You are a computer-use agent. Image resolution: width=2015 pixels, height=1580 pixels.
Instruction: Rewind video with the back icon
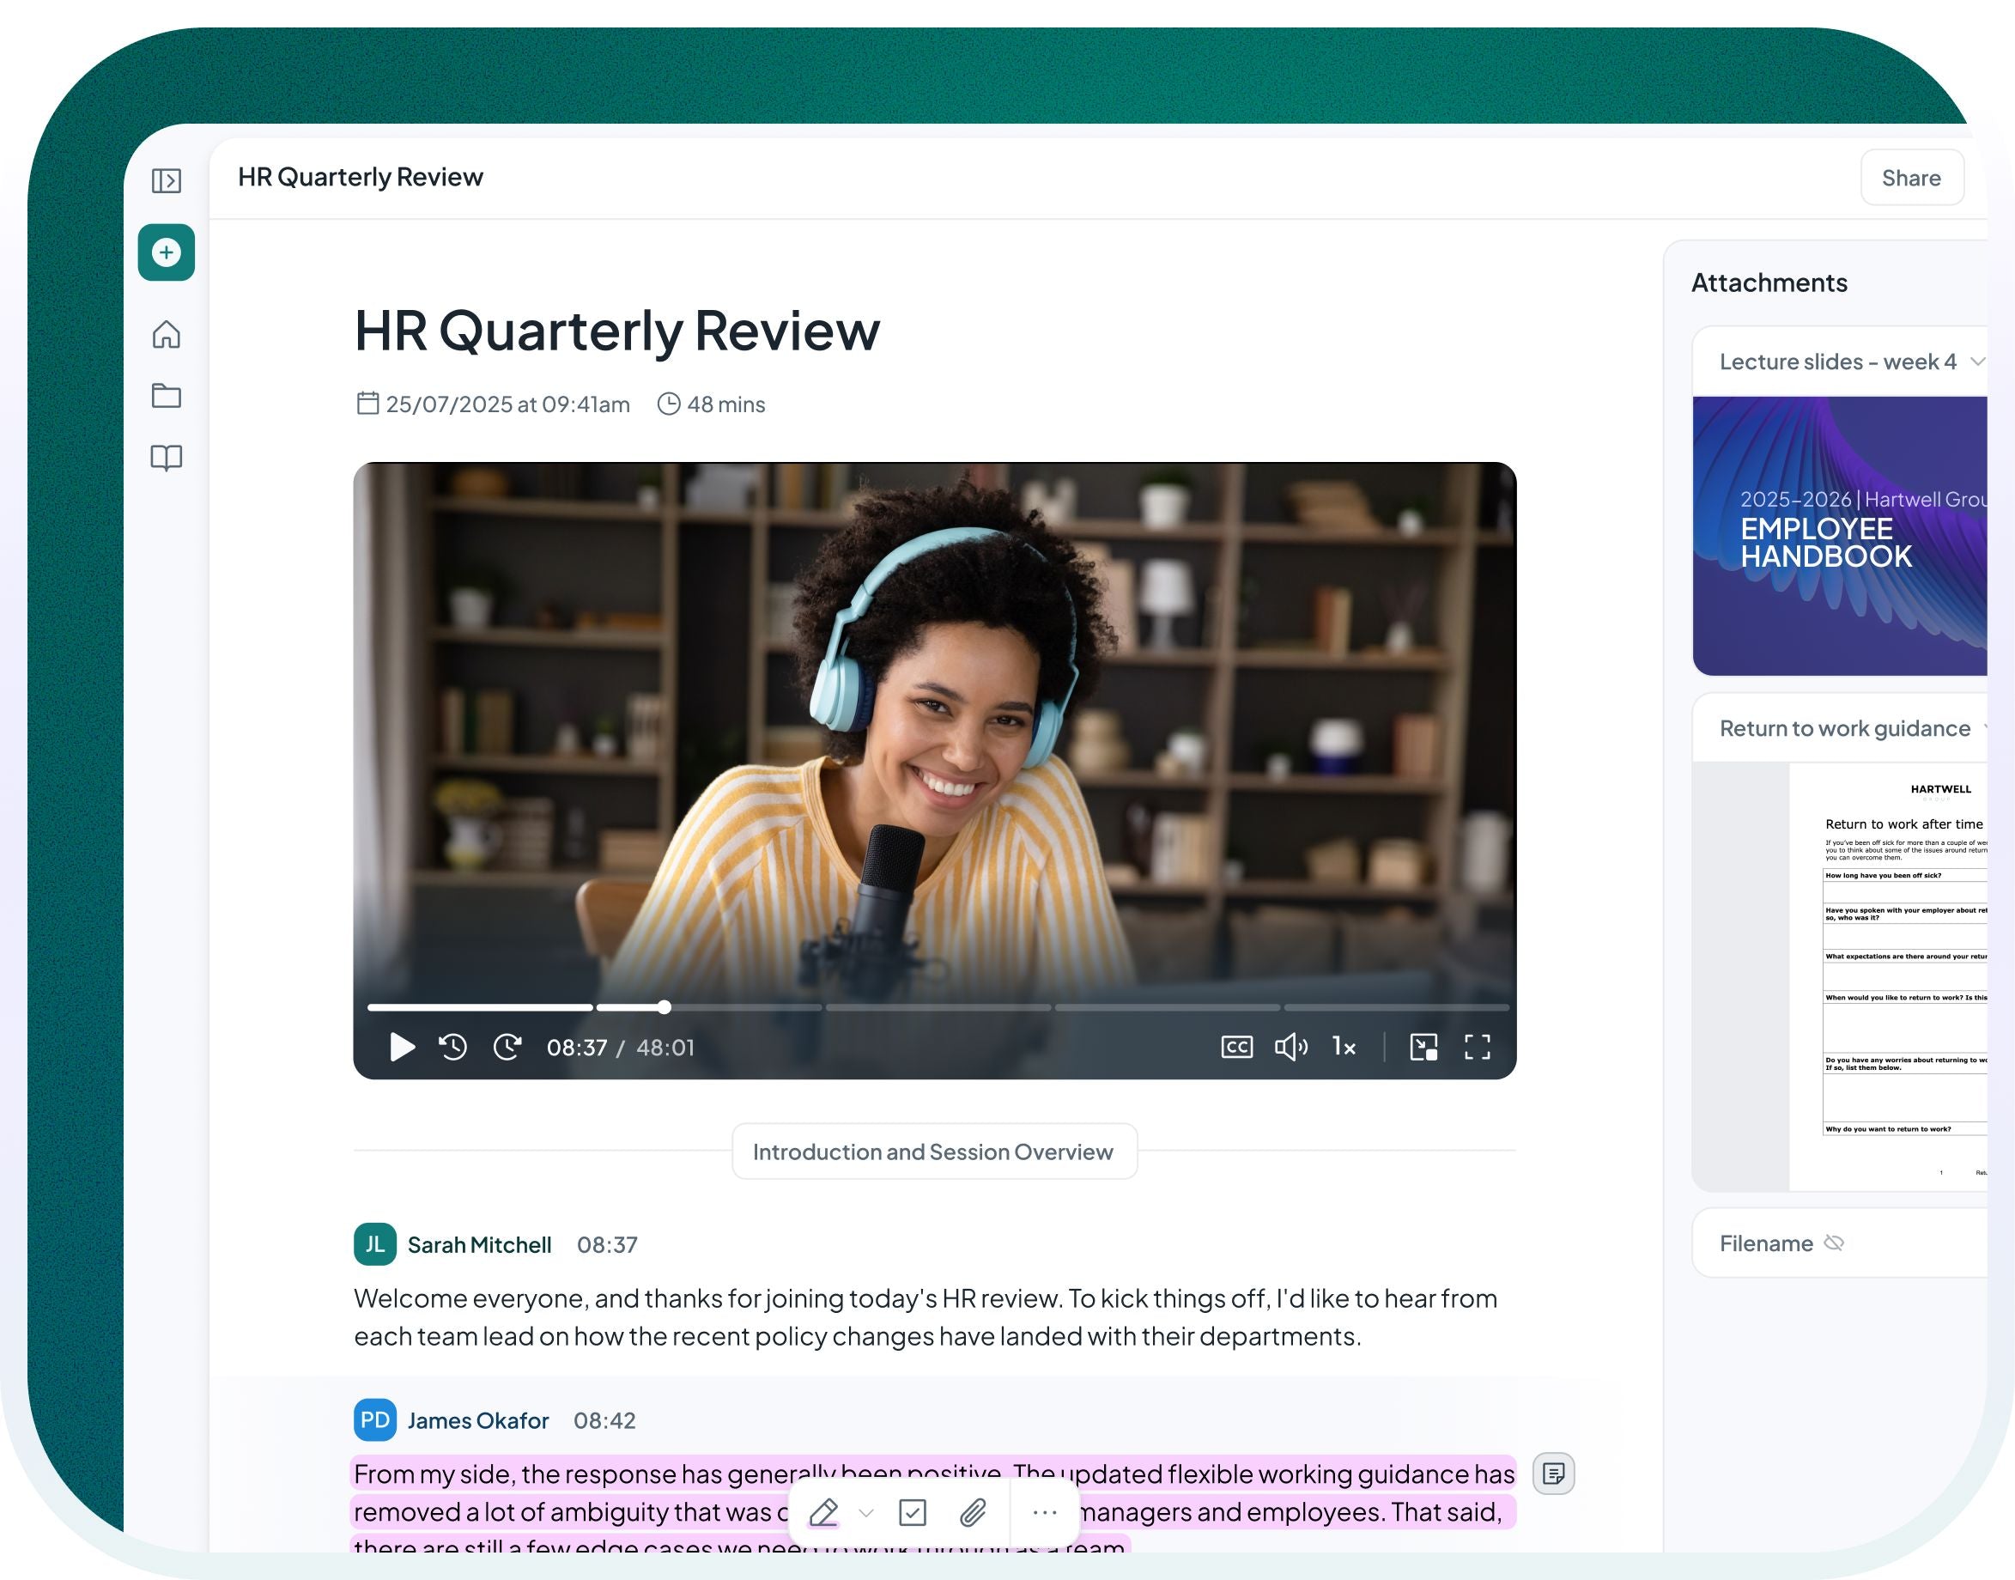pyautogui.click(x=453, y=1047)
